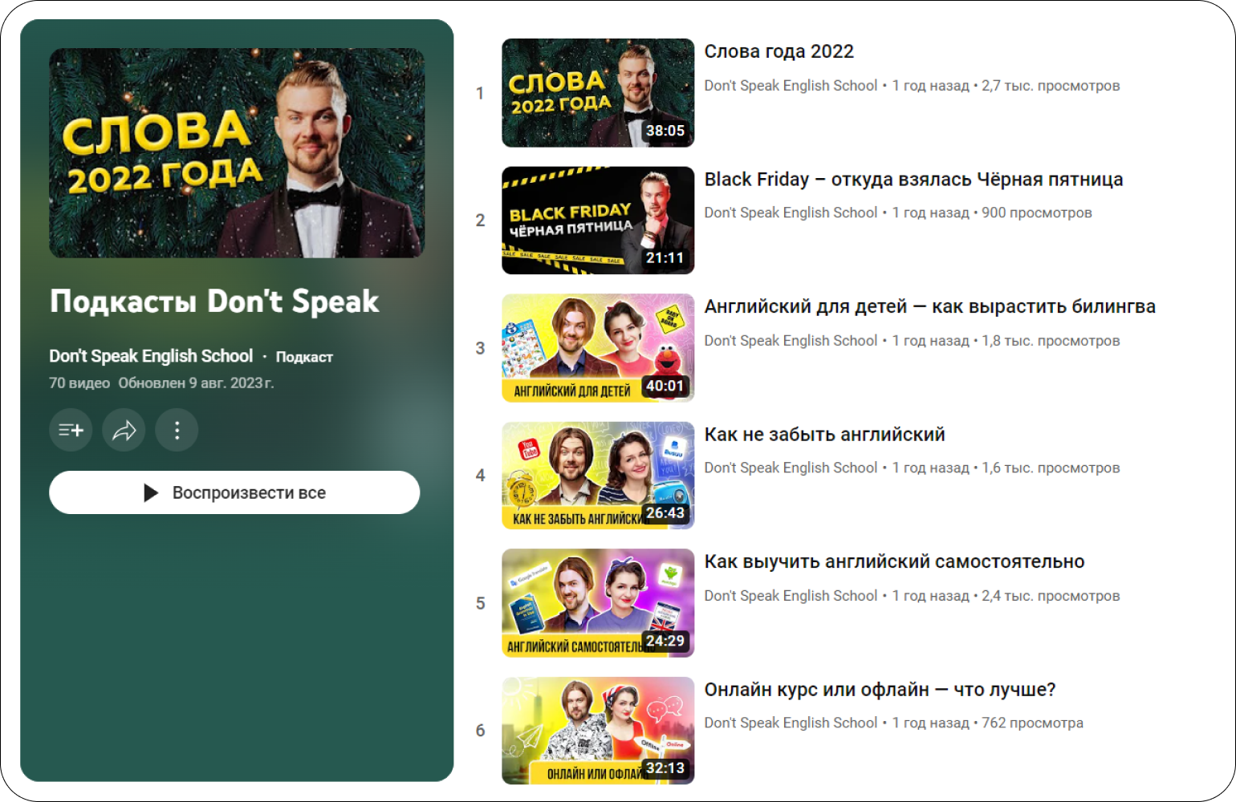
Task: Click index number 3 in the playlist
Action: coord(480,348)
